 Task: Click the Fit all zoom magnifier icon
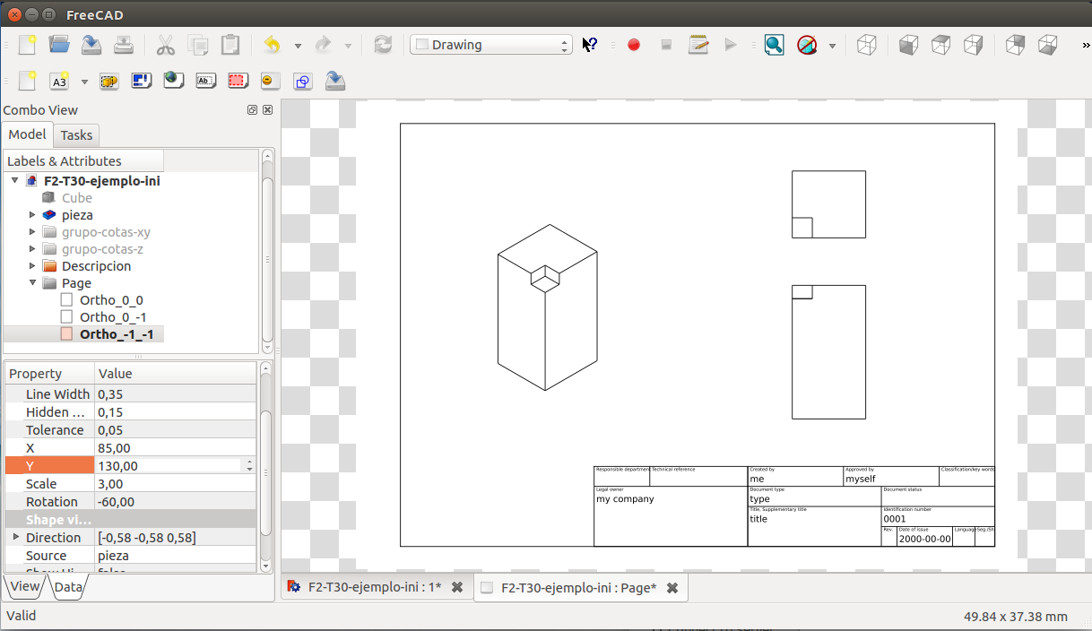(774, 45)
